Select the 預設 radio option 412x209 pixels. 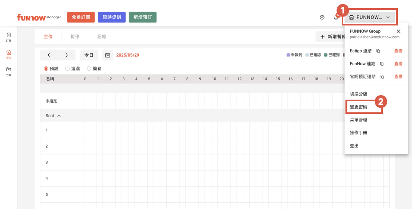pos(46,69)
